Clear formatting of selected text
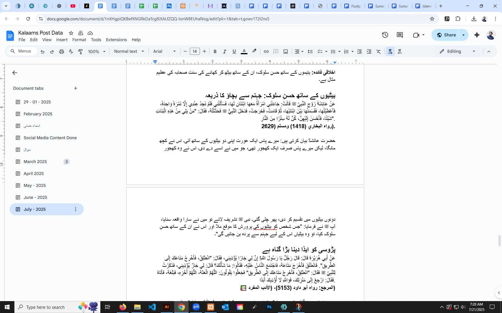The width and height of the screenshot is (502, 313). pyautogui.click(x=379, y=52)
